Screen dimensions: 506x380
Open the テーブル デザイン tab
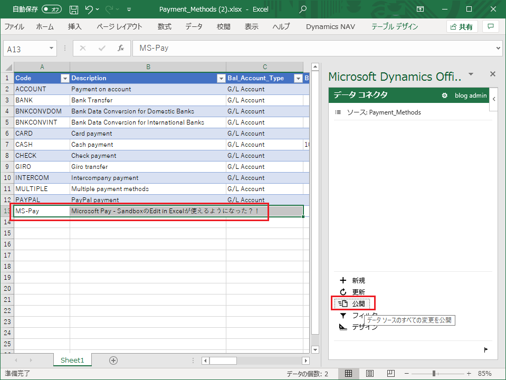[395, 26]
